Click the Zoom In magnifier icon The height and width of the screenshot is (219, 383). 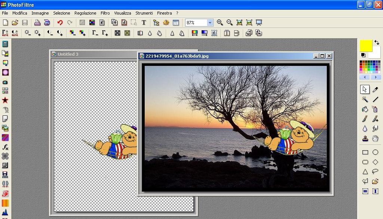(x=220, y=23)
